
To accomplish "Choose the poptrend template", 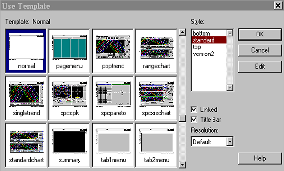I will coord(113,51).
